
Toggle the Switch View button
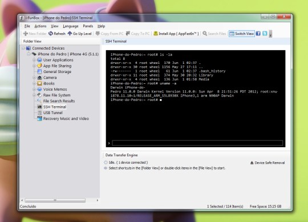(x=242, y=34)
